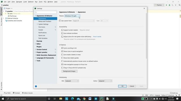The image size is (181, 101).
Task: Open the How it works link
Action: 97,36
